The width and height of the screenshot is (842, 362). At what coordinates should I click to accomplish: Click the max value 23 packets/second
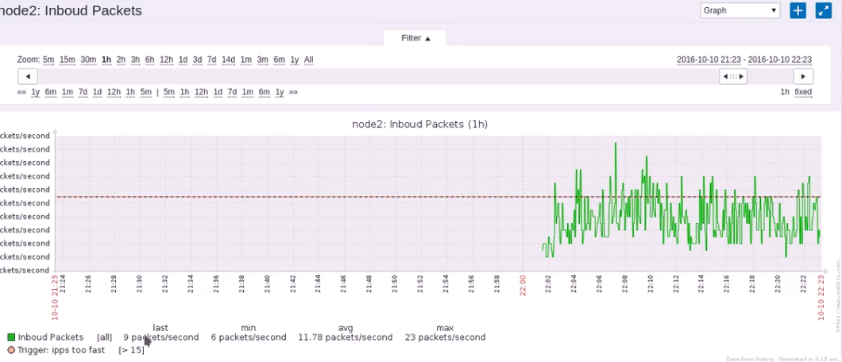point(445,337)
